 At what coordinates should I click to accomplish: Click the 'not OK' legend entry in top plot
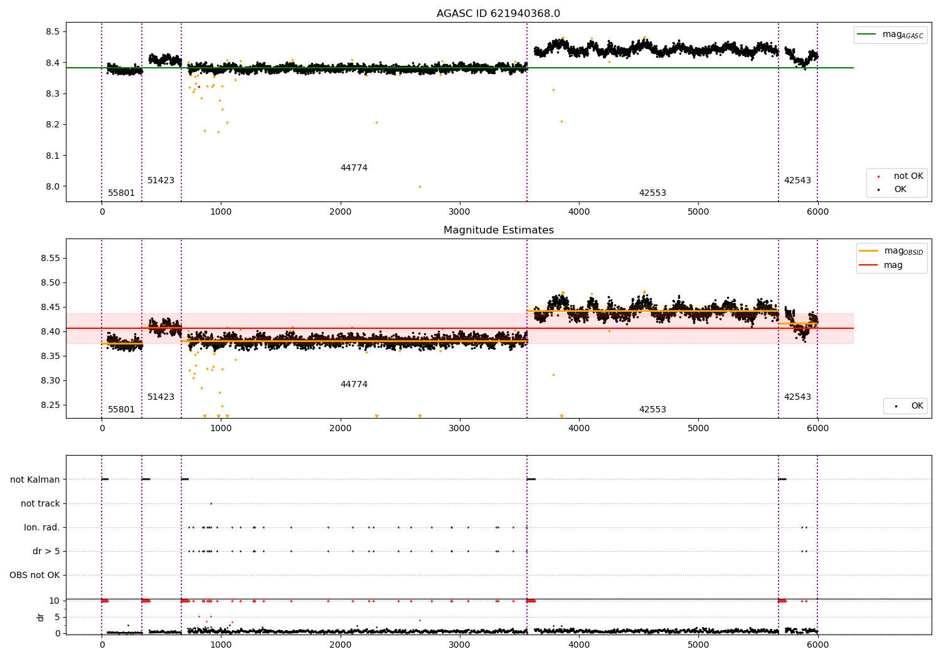[x=908, y=176]
